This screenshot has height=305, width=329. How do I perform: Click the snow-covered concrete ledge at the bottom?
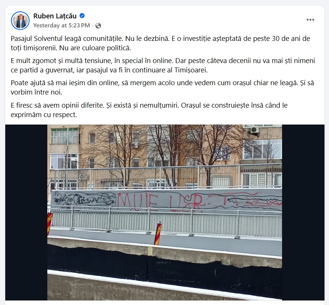(164, 287)
